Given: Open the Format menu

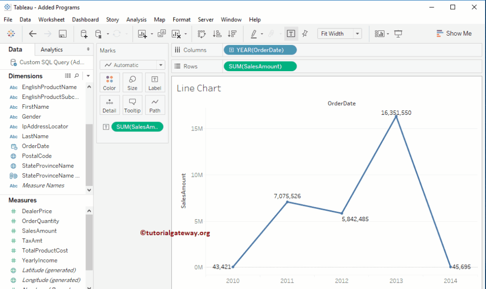Looking at the screenshot, I should (x=182, y=19).
